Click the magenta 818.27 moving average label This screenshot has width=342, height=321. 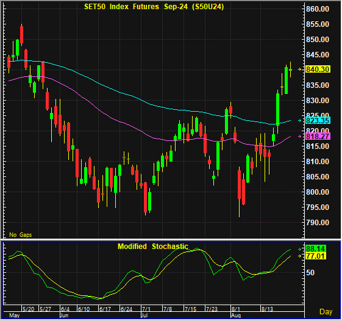(318, 137)
